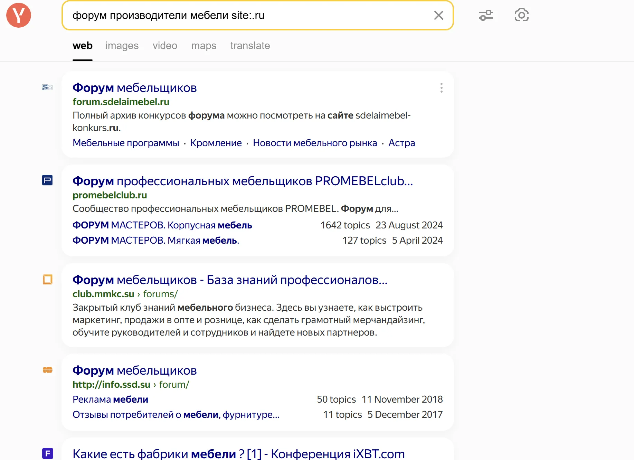The height and width of the screenshot is (460, 634).
Task: Open the maps tab
Action: tap(204, 46)
